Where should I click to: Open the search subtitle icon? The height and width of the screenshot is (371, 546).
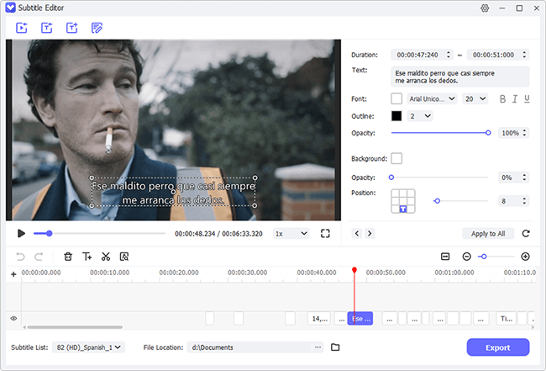[124, 257]
